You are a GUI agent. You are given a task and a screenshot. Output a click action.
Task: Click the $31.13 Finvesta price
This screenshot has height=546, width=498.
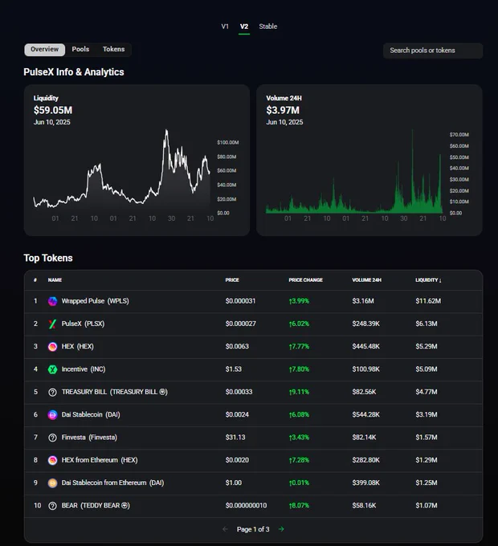pos(235,438)
